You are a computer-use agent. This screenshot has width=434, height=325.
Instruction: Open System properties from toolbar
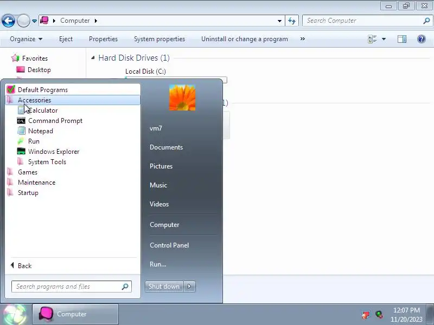(159, 39)
